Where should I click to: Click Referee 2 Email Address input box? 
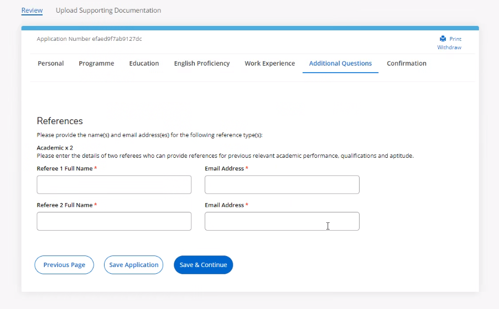pyautogui.click(x=282, y=221)
